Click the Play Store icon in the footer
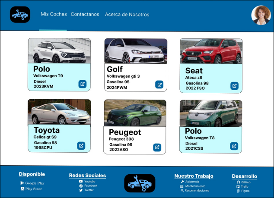Image resolution: width=274 pixels, height=198 pixels. coord(22,189)
